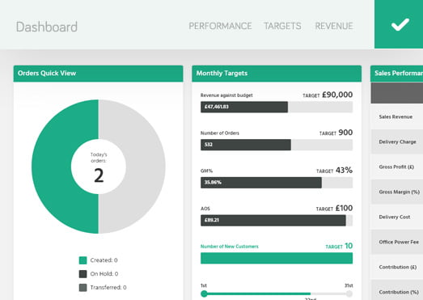Select the 'Created: 0' legend label

(x=104, y=260)
